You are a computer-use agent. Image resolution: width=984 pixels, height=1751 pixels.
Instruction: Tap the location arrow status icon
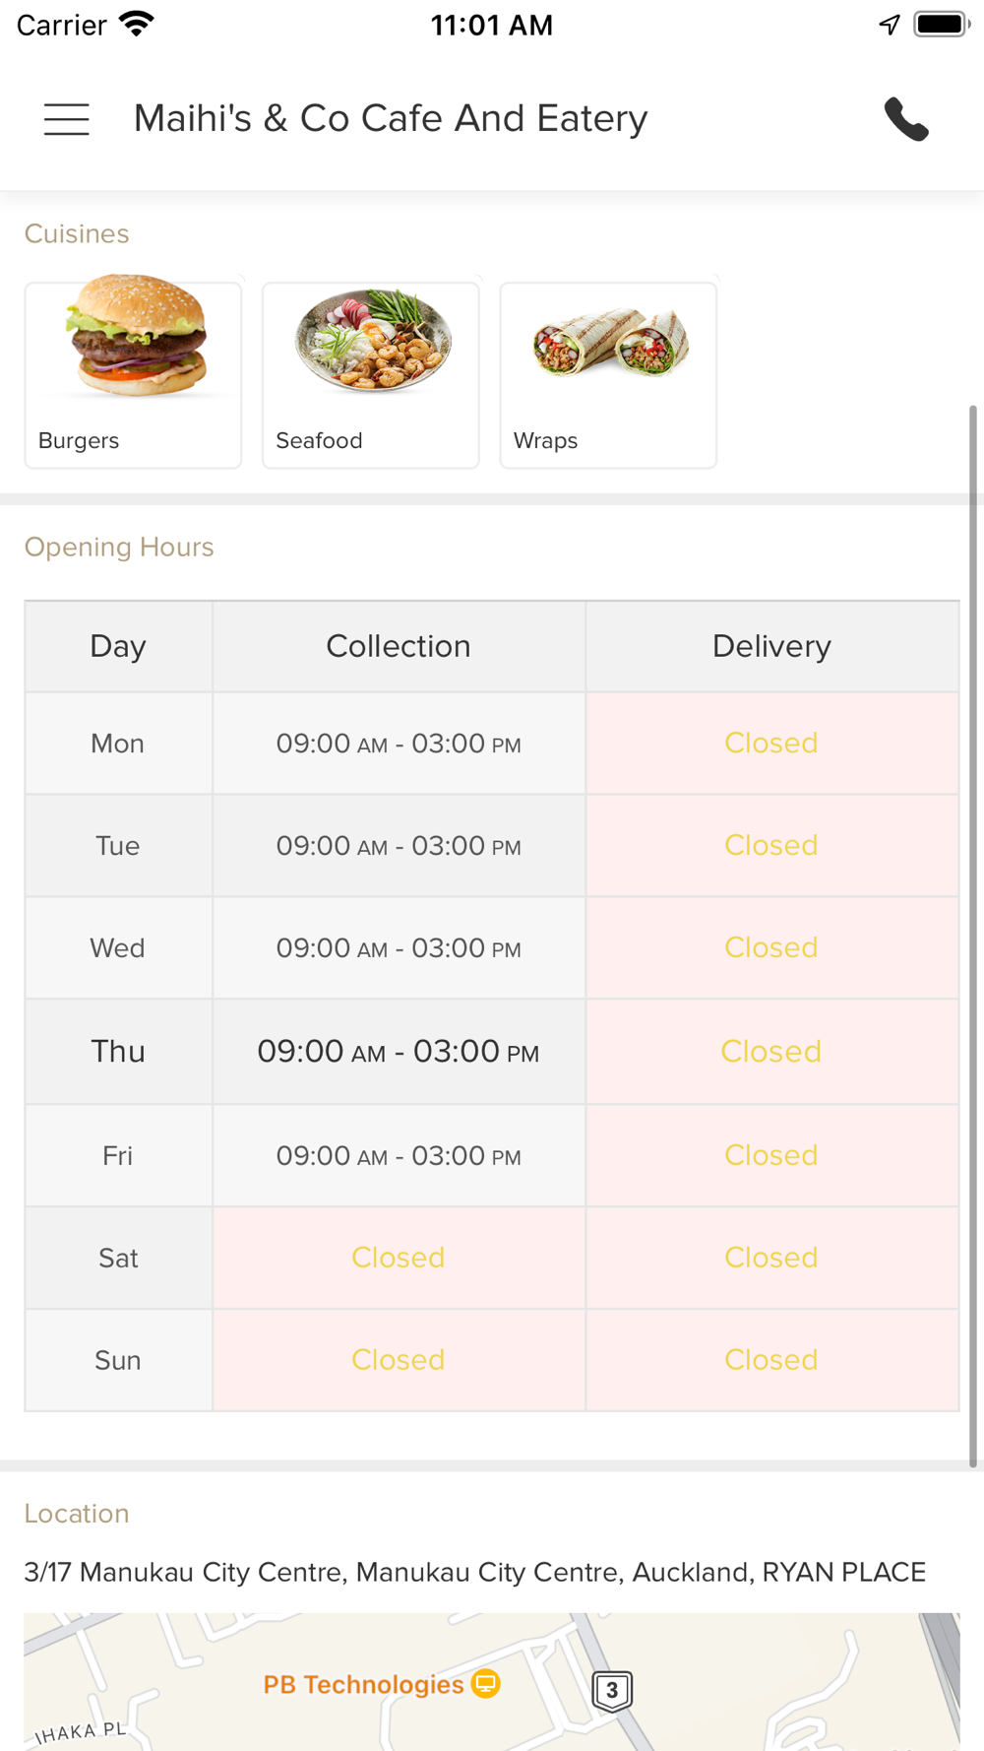click(890, 25)
